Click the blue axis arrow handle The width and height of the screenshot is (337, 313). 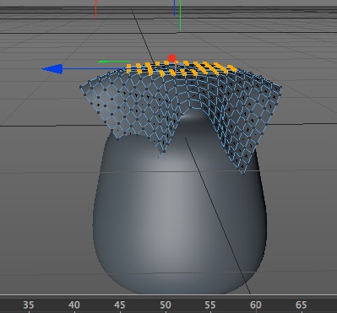pos(52,69)
